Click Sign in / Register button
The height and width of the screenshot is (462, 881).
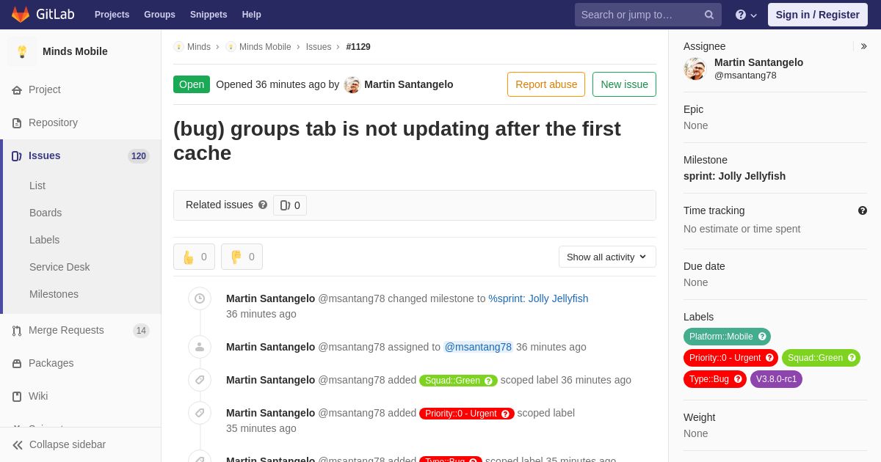coord(817,15)
